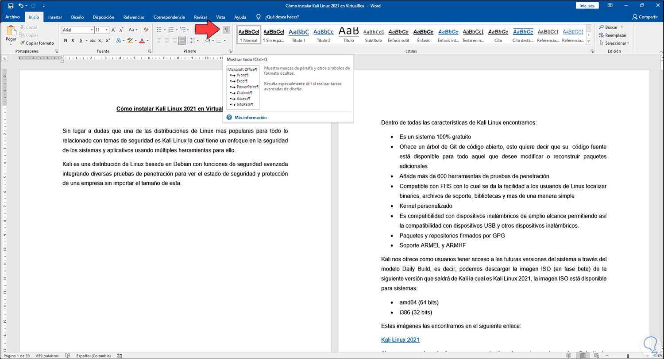Align text to the left
The height and width of the screenshot is (359, 664).
click(x=159, y=41)
